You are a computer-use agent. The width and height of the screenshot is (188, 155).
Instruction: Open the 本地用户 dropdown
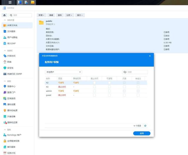pos(63,72)
